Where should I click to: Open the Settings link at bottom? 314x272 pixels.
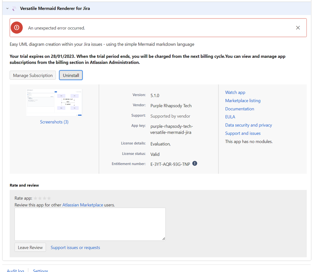pos(41,270)
